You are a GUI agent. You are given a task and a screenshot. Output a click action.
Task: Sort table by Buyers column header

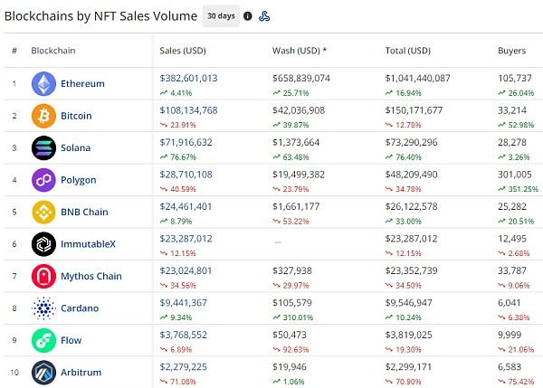[x=511, y=51]
